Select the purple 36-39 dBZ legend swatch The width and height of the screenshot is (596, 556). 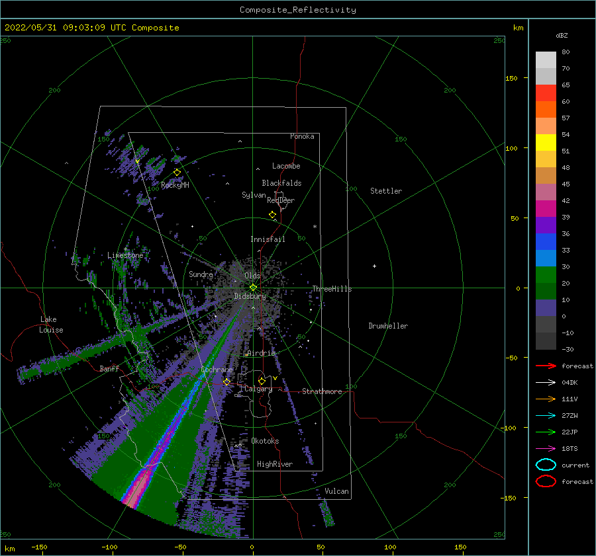[x=546, y=225]
